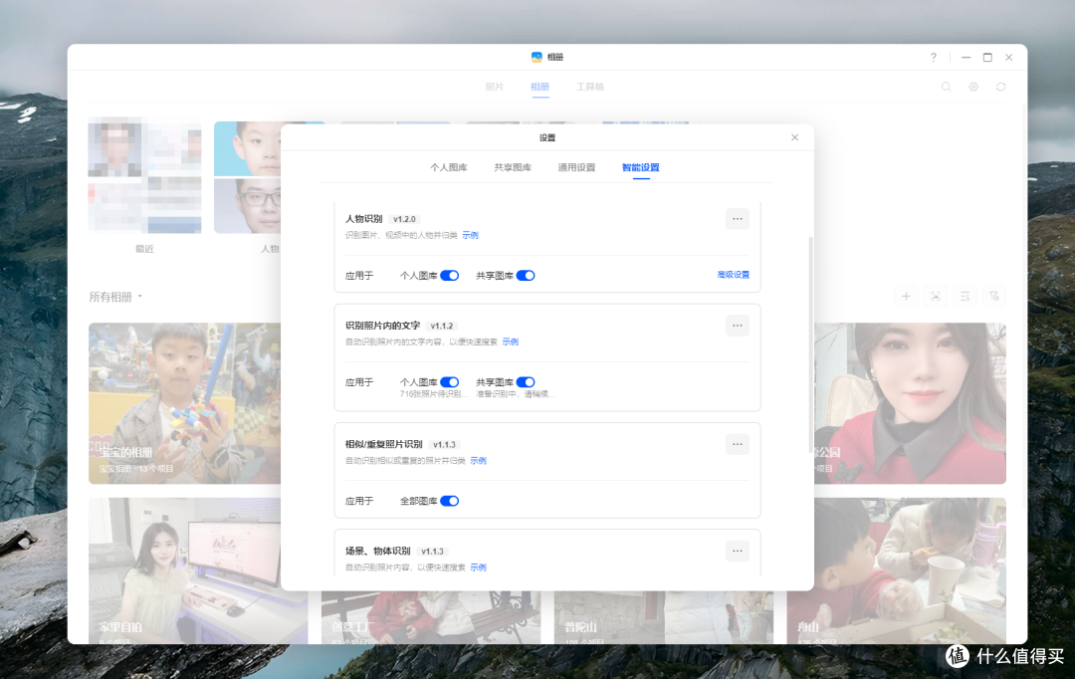Open more options for 人物识别

pyautogui.click(x=737, y=219)
